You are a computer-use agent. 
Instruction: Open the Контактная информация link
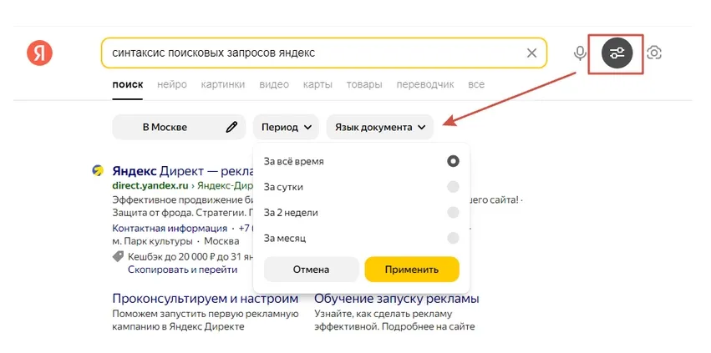click(x=170, y=228)
